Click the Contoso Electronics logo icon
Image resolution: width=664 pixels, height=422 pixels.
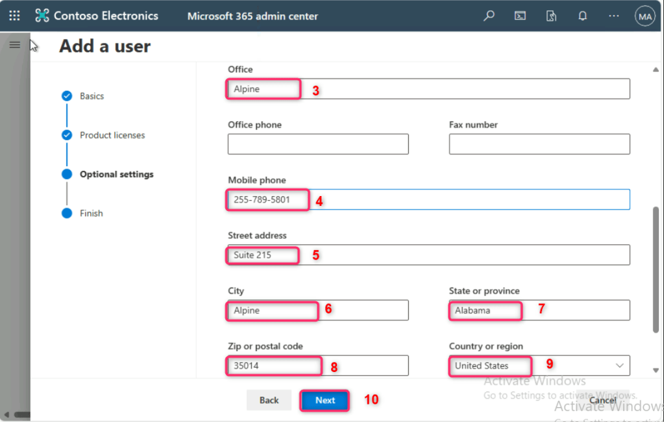42,16
